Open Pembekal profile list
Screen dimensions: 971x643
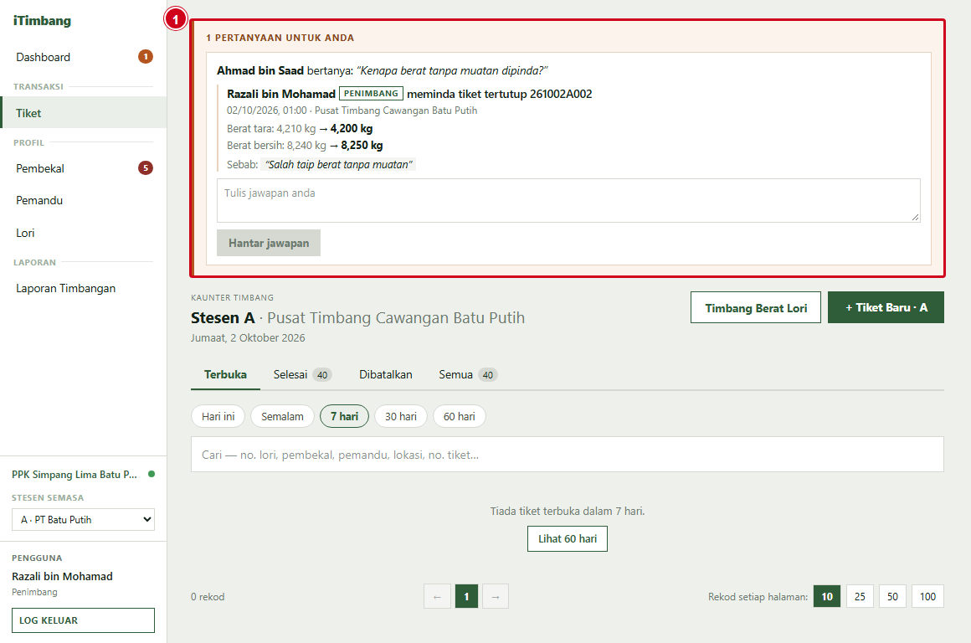pos(83,168)
